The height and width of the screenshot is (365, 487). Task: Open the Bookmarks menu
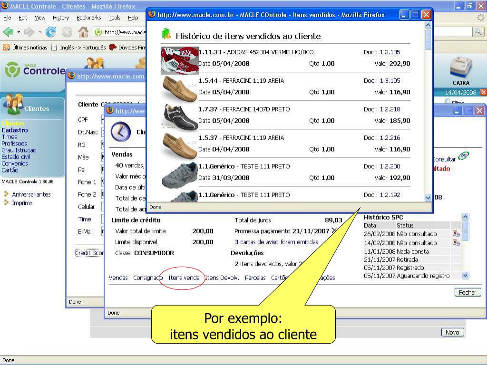[x=89, y=18]
